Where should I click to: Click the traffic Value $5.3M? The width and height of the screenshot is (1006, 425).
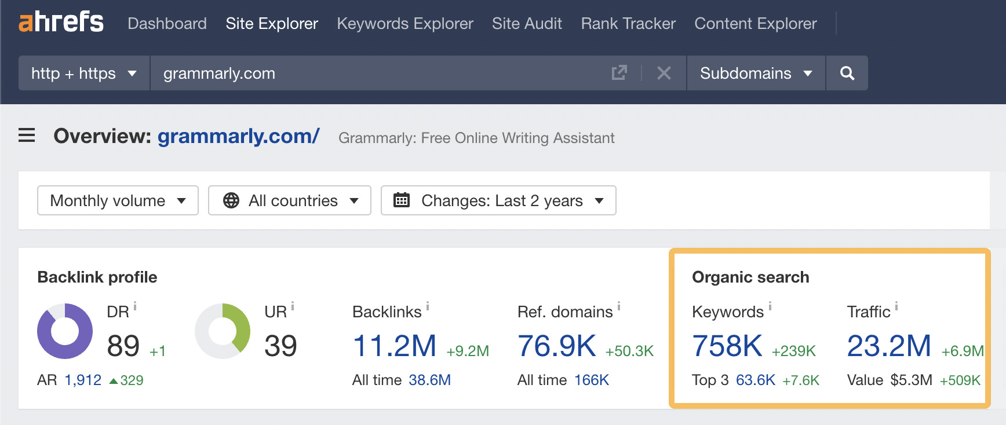click(911, 380)
